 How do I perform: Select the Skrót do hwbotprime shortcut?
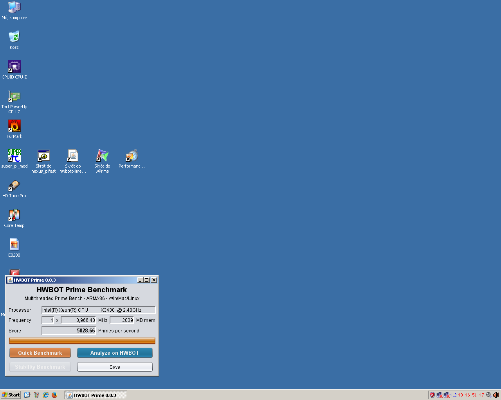[x=73, y=161]
